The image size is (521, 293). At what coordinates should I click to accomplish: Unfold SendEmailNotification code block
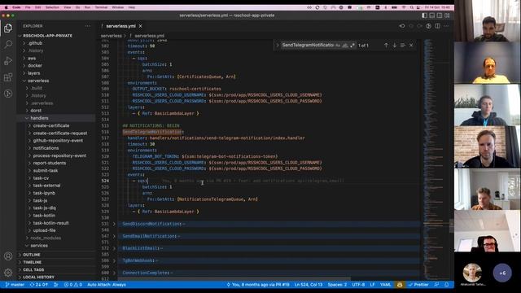point(114,236)
